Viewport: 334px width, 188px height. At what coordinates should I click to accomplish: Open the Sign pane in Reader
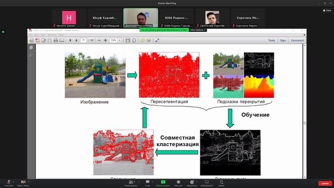(283, 40)
